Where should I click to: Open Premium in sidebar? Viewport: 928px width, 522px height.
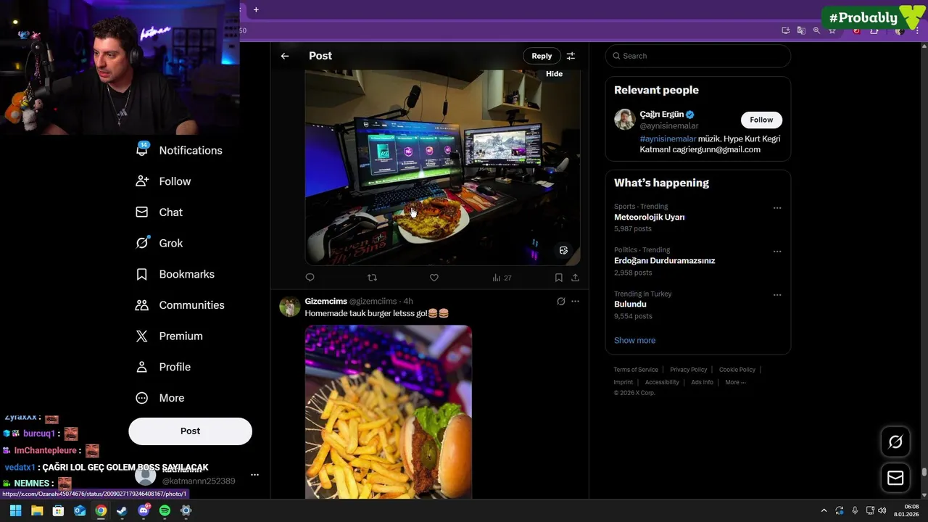[x=170, y=336]
